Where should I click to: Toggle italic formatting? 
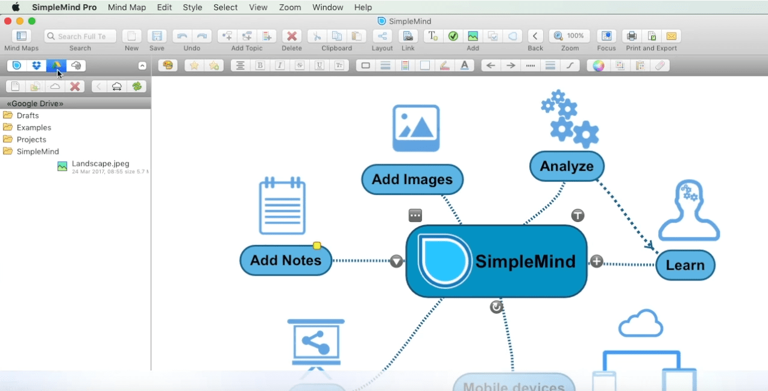(x=280, y=66)
